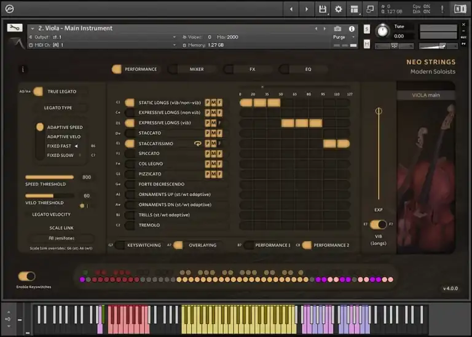Click the NI logo button
Viewport: 472px width, 337px height.
(x=460, y=9)
